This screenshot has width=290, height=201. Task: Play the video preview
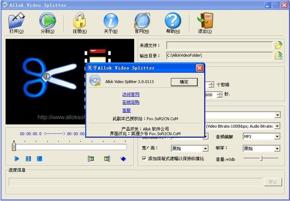click(17, 159)
